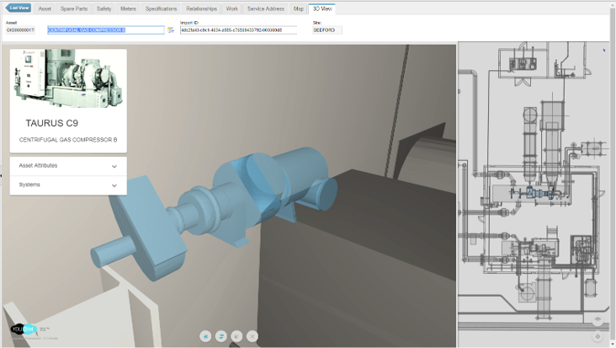Viewport: 616px width, 348px height.
Task: Expand the Systems section
Action: (x=68, y=185)
